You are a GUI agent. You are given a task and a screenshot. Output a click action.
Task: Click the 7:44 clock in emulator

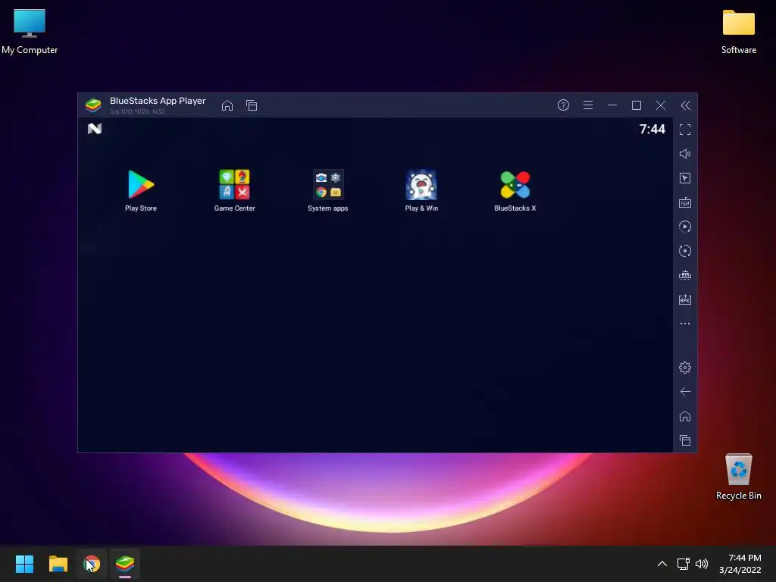tap(652, 129)
